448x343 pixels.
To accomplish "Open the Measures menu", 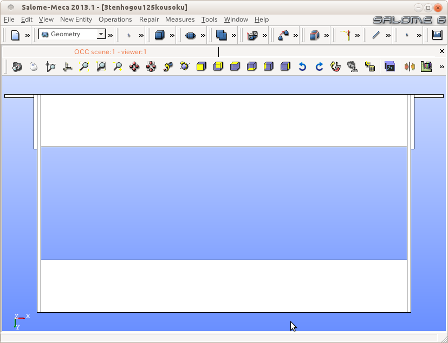I will pyautogui.click(x=180, y=19).
